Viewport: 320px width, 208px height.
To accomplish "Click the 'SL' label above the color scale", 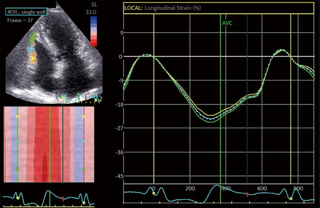I will pos(94,5).
